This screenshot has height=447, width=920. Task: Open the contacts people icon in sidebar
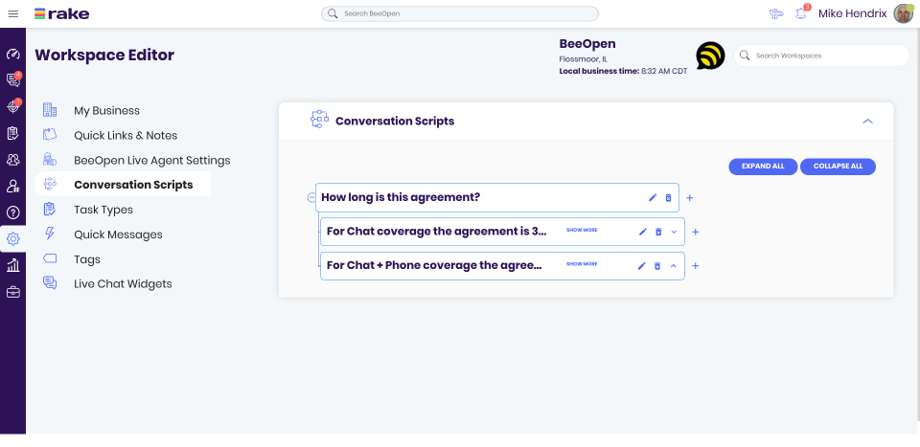(12, 159)
